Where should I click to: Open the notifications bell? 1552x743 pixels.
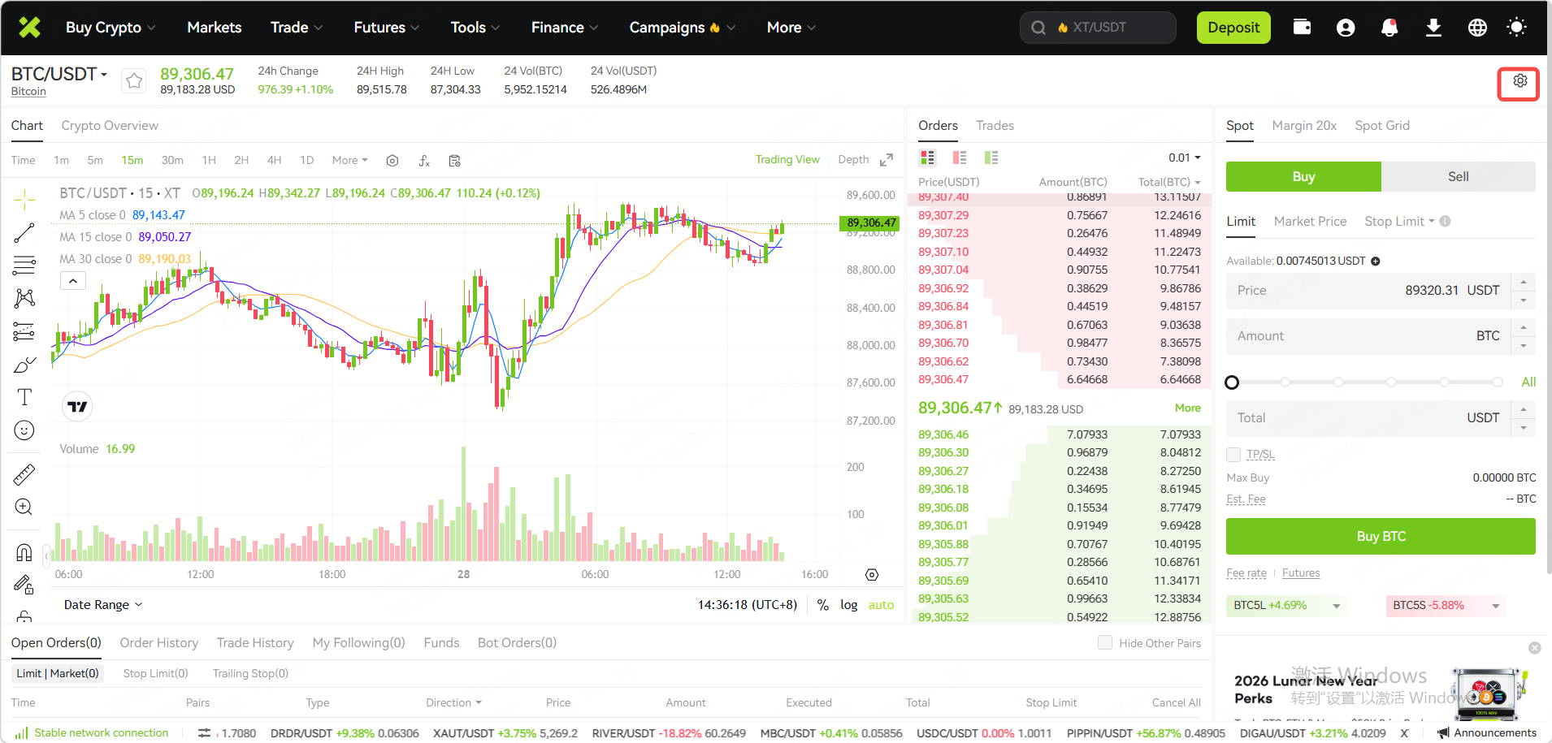pos(1389,27)
